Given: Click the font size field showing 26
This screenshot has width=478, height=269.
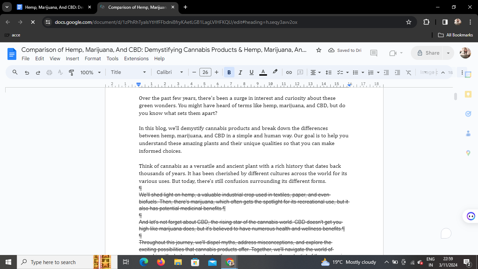Looking at the screenshot, I should [x=205, y=73].
